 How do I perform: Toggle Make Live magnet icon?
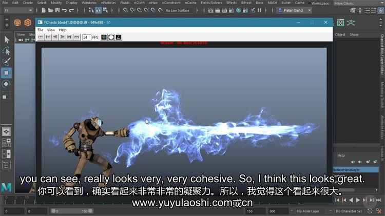160,10
